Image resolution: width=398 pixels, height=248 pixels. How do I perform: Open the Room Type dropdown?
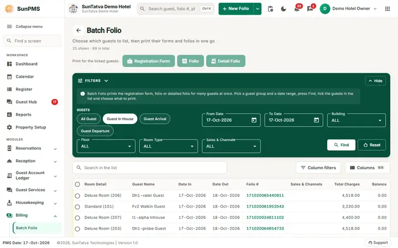[168, 146]
